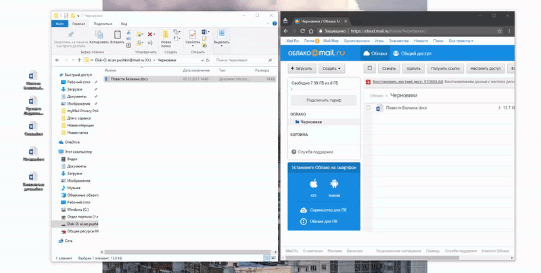The image size is (541, 273).
Task: Click the Скриншотер для ПК link
Action: pos(324,210)
